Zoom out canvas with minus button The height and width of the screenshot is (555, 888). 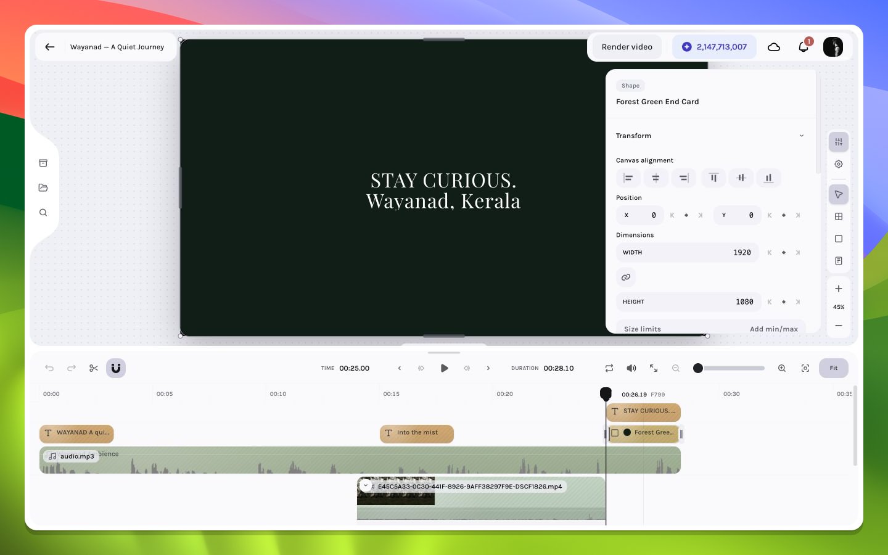pos(839,326)
